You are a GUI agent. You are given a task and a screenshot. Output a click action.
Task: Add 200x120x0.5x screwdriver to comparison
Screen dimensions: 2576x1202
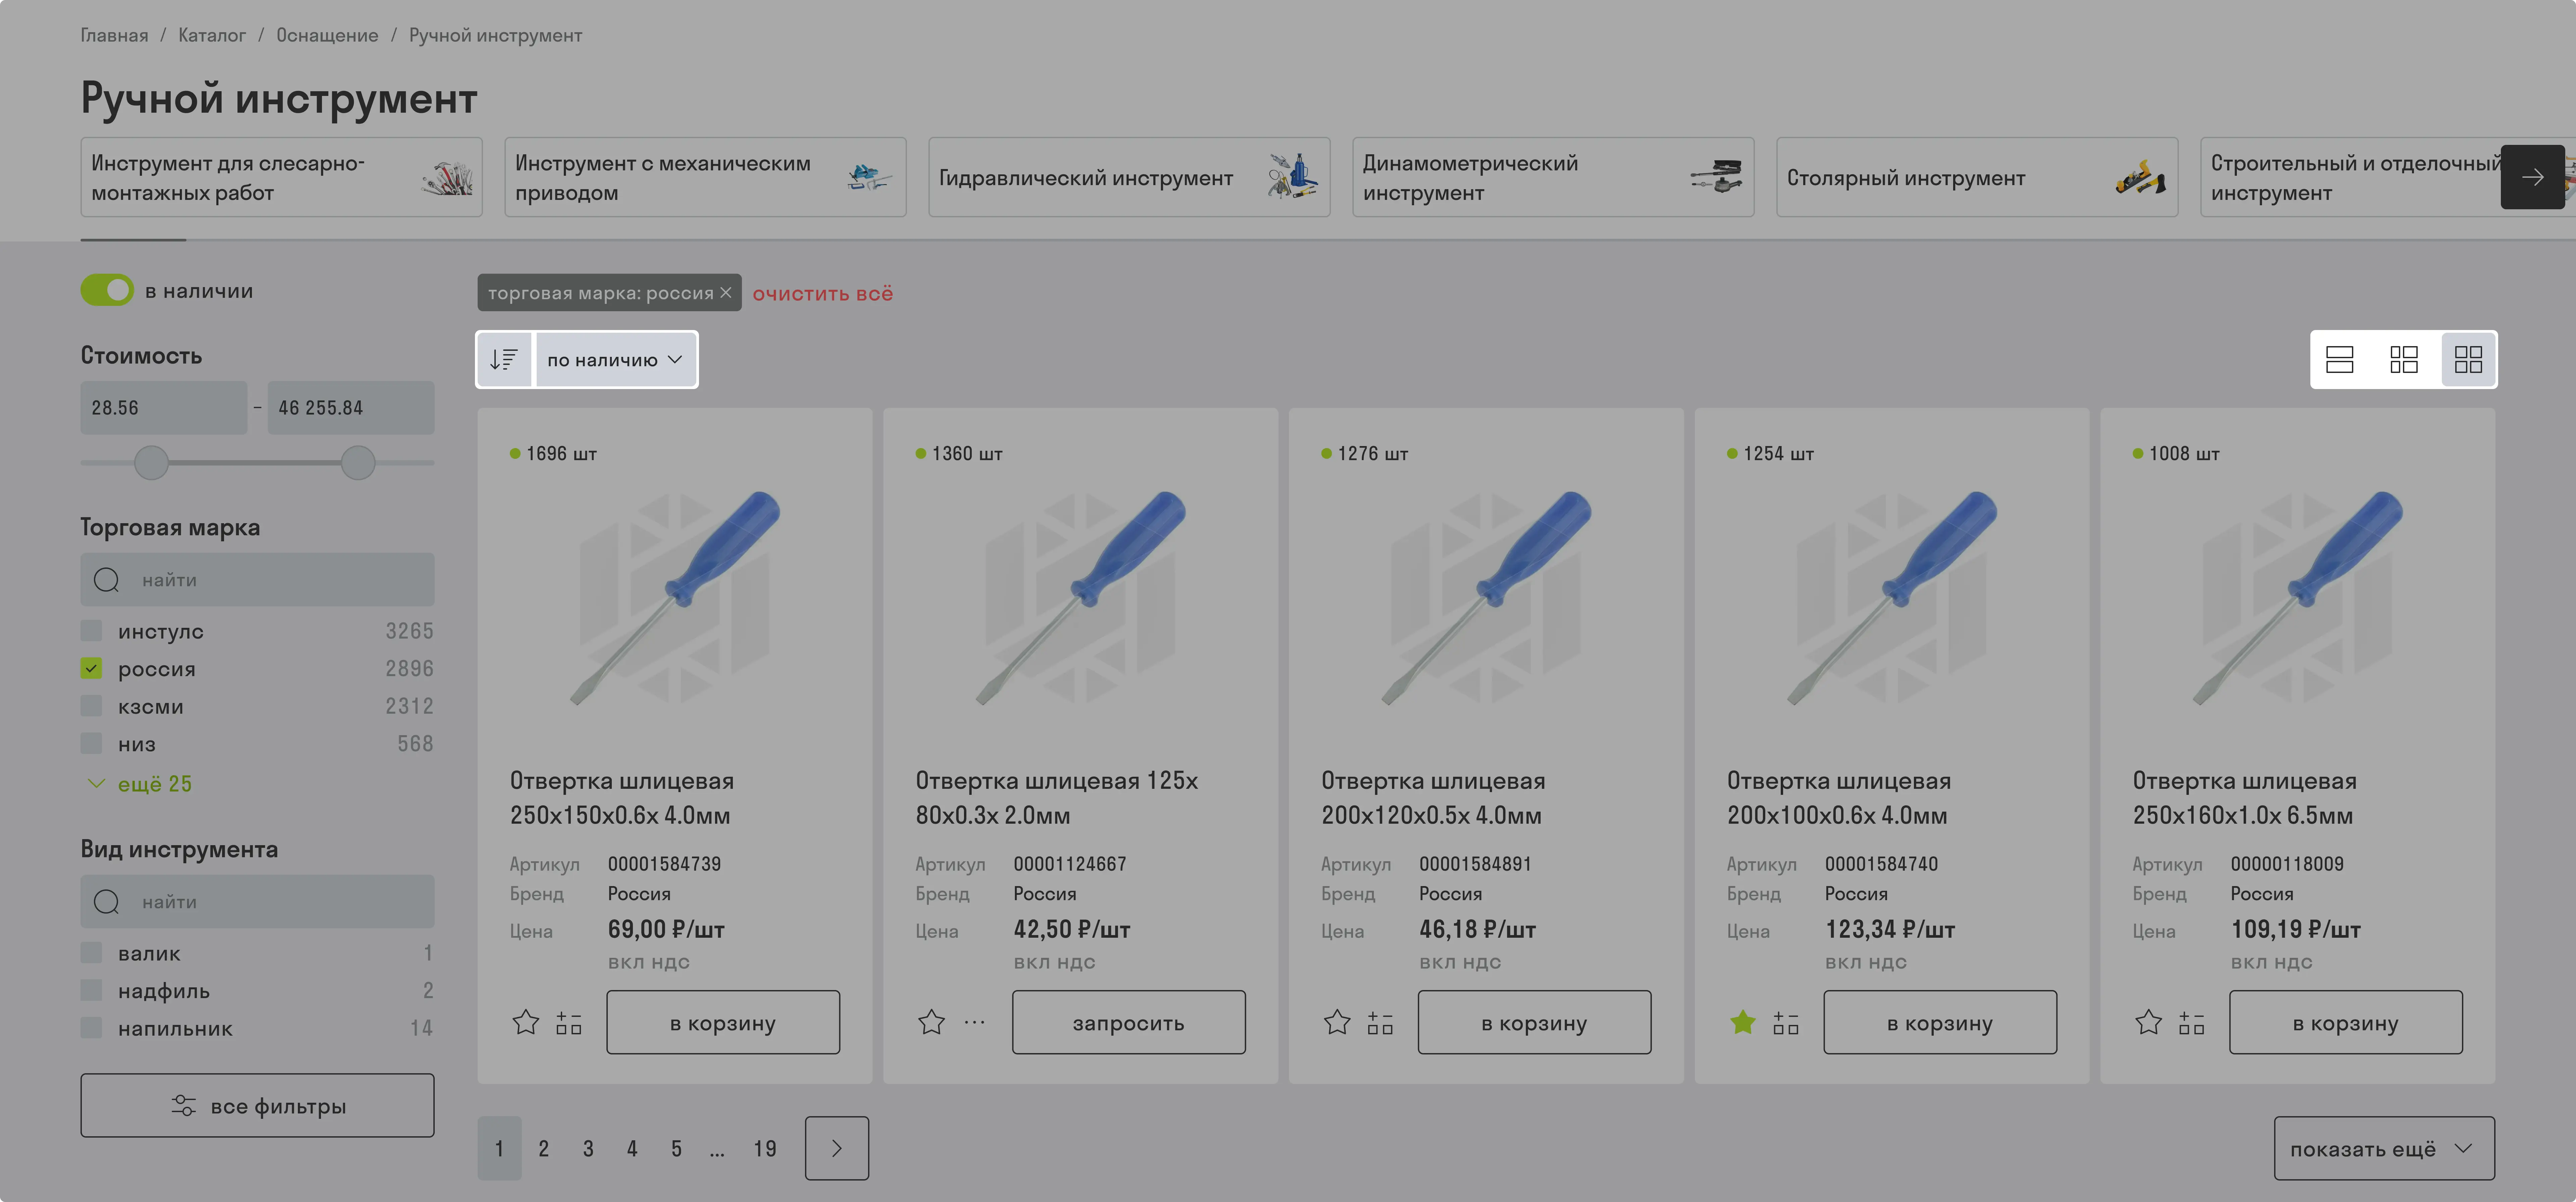point(1380,1022)
